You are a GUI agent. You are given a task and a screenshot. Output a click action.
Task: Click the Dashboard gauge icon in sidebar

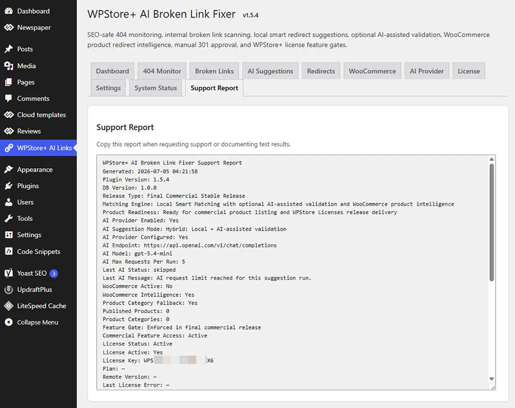pyautogui.click(x=9, y=11)
